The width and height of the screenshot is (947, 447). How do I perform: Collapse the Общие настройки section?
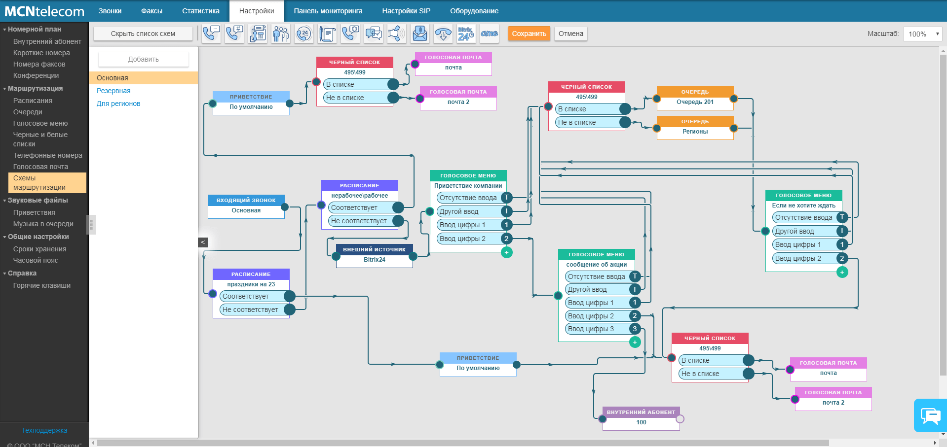37,237
